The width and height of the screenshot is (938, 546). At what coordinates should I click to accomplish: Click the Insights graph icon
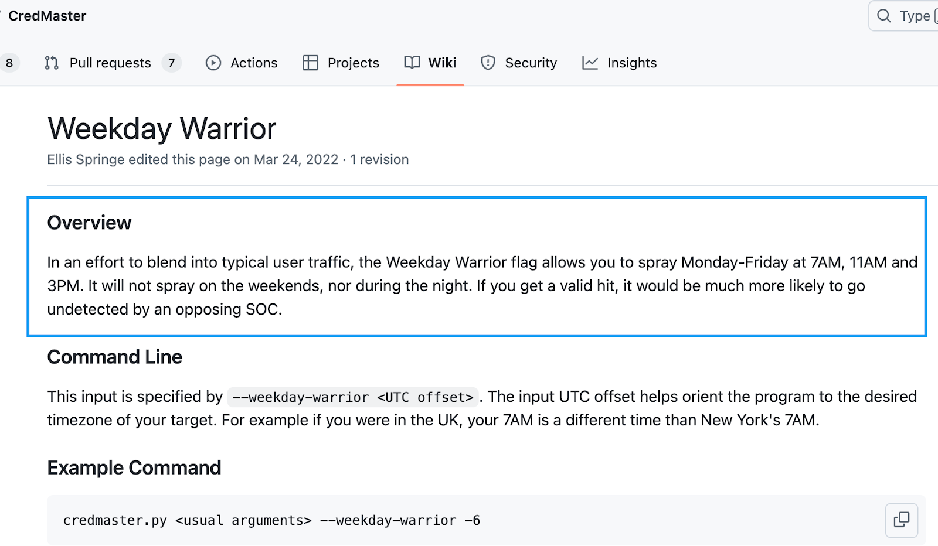point(590,63)
